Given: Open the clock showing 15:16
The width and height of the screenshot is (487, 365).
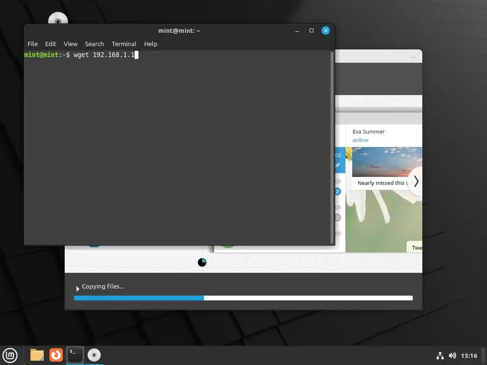Looking at the screenshot, I should (469, 355).
